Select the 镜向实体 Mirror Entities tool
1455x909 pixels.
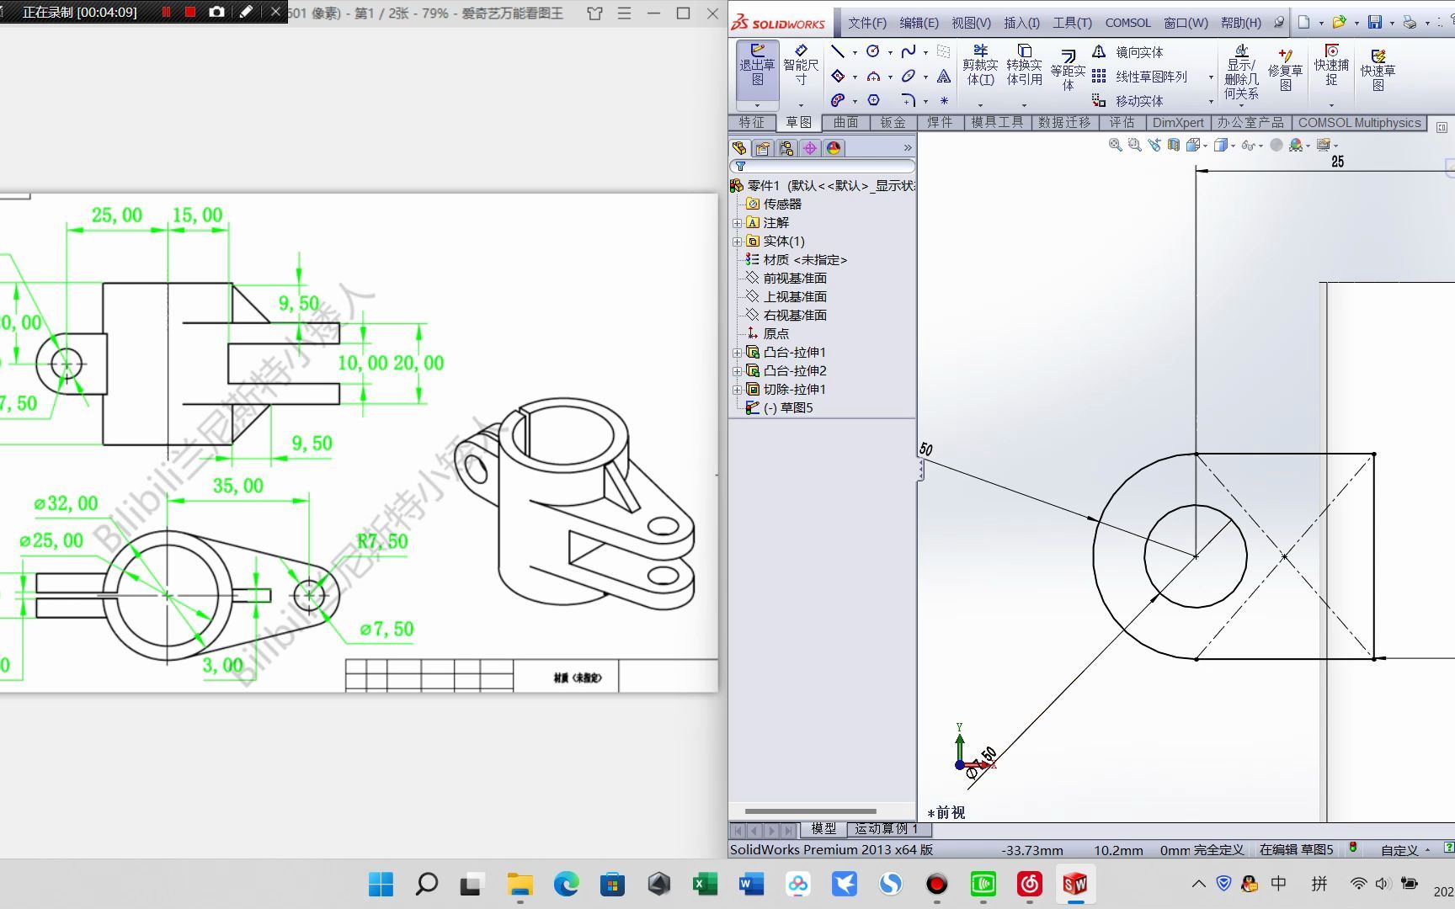click(x=1138, y=51)
